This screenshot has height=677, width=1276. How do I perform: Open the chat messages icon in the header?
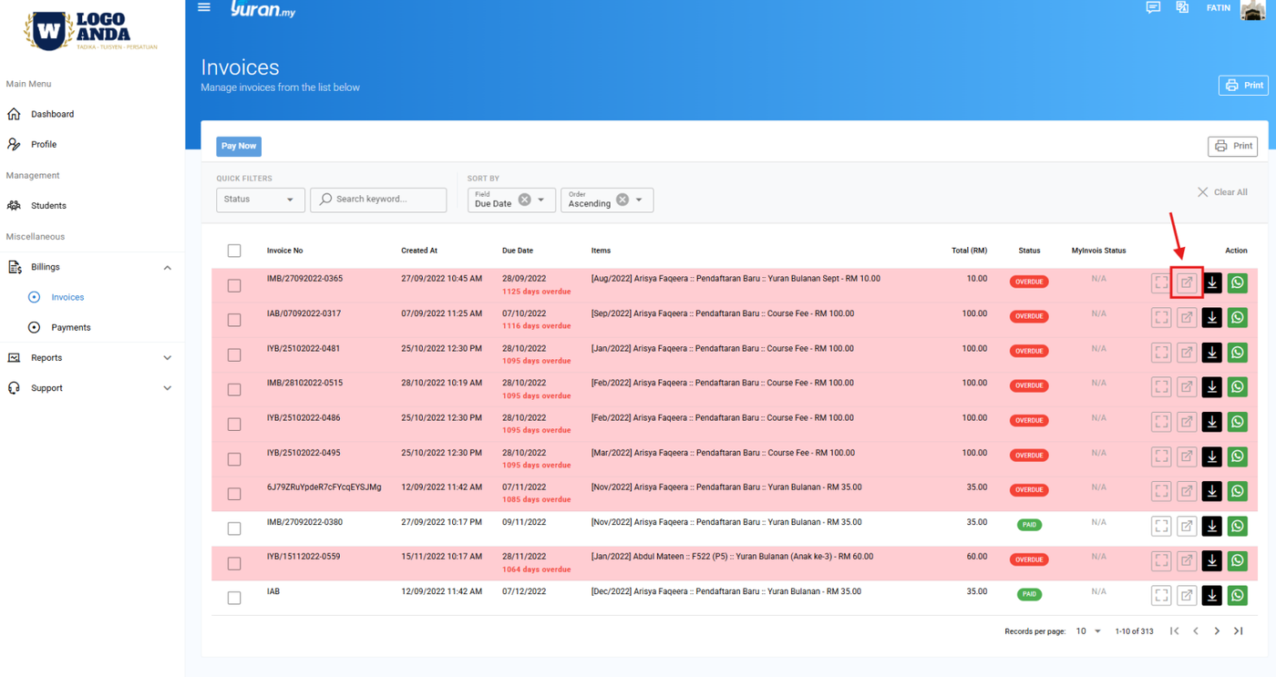point(1153,8)
